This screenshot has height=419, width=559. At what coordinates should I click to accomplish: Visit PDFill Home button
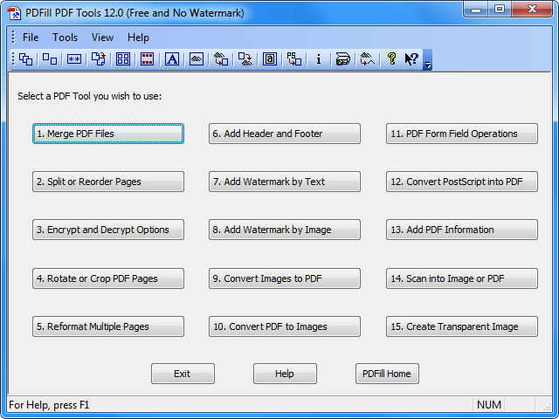tap(387, 374)
